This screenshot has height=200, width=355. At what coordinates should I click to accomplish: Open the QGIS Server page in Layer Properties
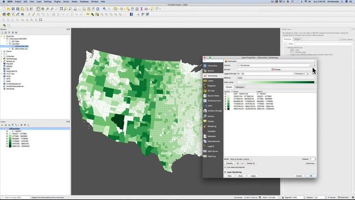[x=213, y=151]
